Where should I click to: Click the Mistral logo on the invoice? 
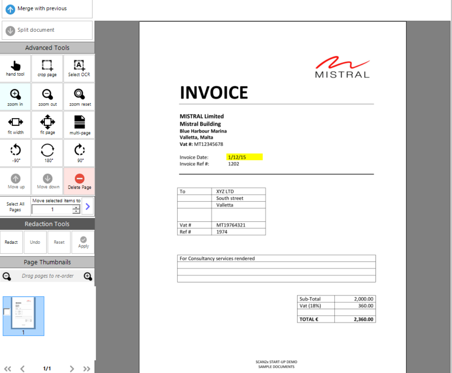coord(342,67)
